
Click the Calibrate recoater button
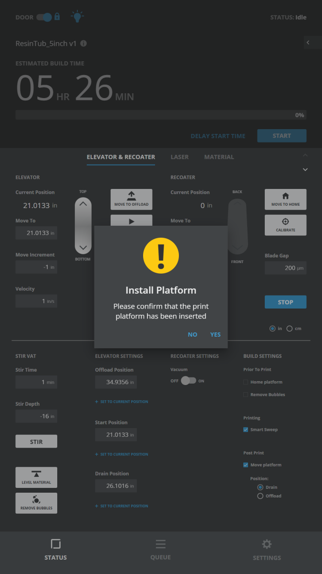285,225
